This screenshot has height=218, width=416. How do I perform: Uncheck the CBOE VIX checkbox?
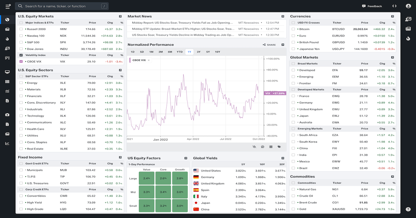click(21, 62)
